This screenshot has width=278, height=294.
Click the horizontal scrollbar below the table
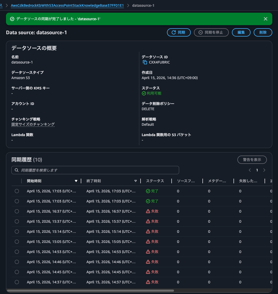(x=91, y=291)
